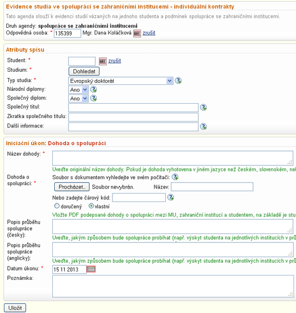Screen dimensions: 296x313
Task: Show help for čárový kód field
Action: tap(171, 197)
